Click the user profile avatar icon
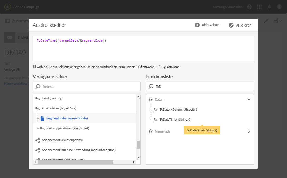This screenshot has width=287, height=178. [x=279, y=7]
